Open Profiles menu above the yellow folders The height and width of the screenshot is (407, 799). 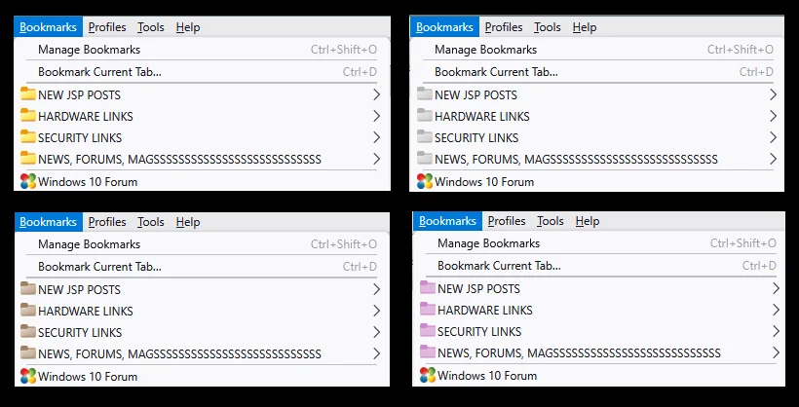point(107,27)
